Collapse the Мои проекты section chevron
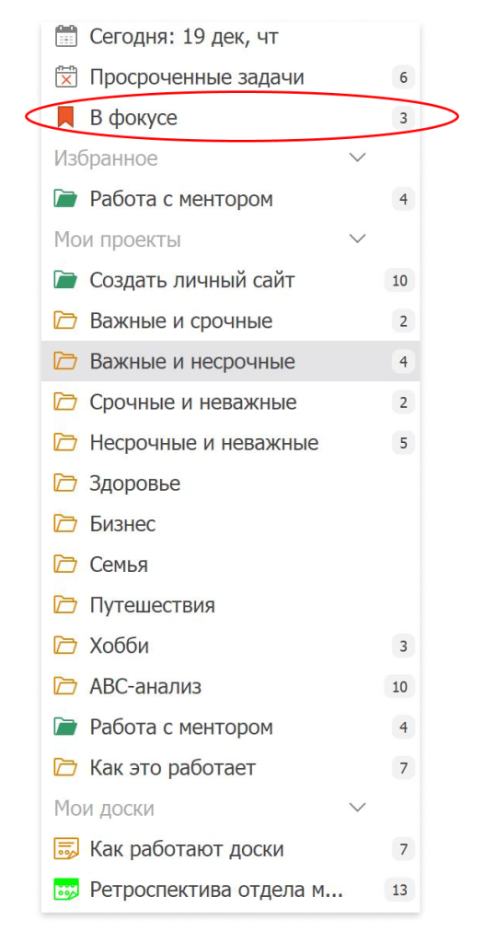The height and width of the screenshot is (943, 484). [358, 239]
